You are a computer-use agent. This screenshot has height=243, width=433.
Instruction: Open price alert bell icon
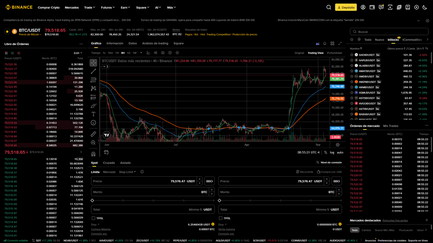(x=325, y=43)
